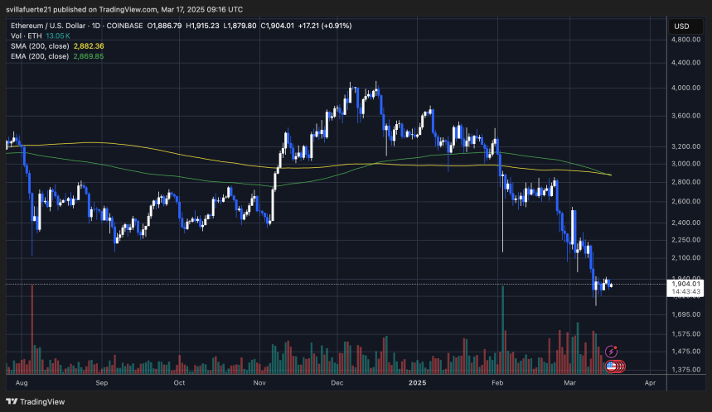Click the Feb label on time axis

pos(497,382)
